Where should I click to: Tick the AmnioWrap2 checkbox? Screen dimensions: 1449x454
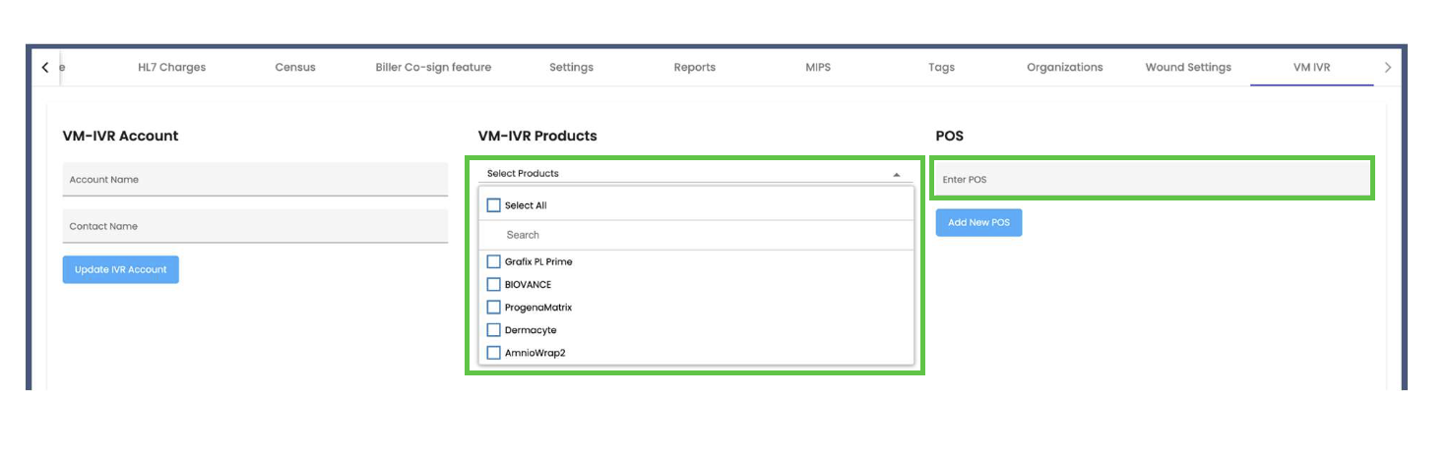494,352
